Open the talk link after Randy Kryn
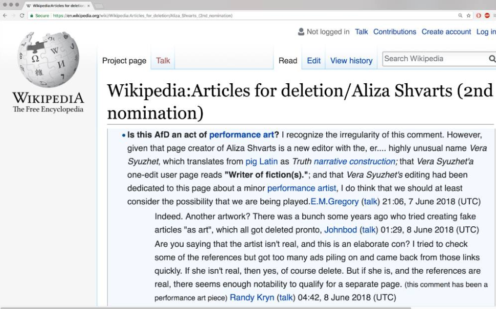Viewport: 496px width, 309px height. [286, 298]
